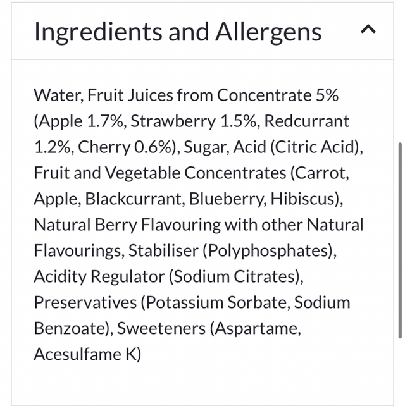The width and height of the screenshot is (405, 406).
Task: Collapse the Ingredients and Allergens chevron
Action: click(370, 30)
